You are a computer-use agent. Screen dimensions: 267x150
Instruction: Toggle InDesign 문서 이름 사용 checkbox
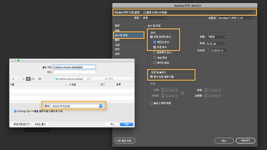[15, 111]
